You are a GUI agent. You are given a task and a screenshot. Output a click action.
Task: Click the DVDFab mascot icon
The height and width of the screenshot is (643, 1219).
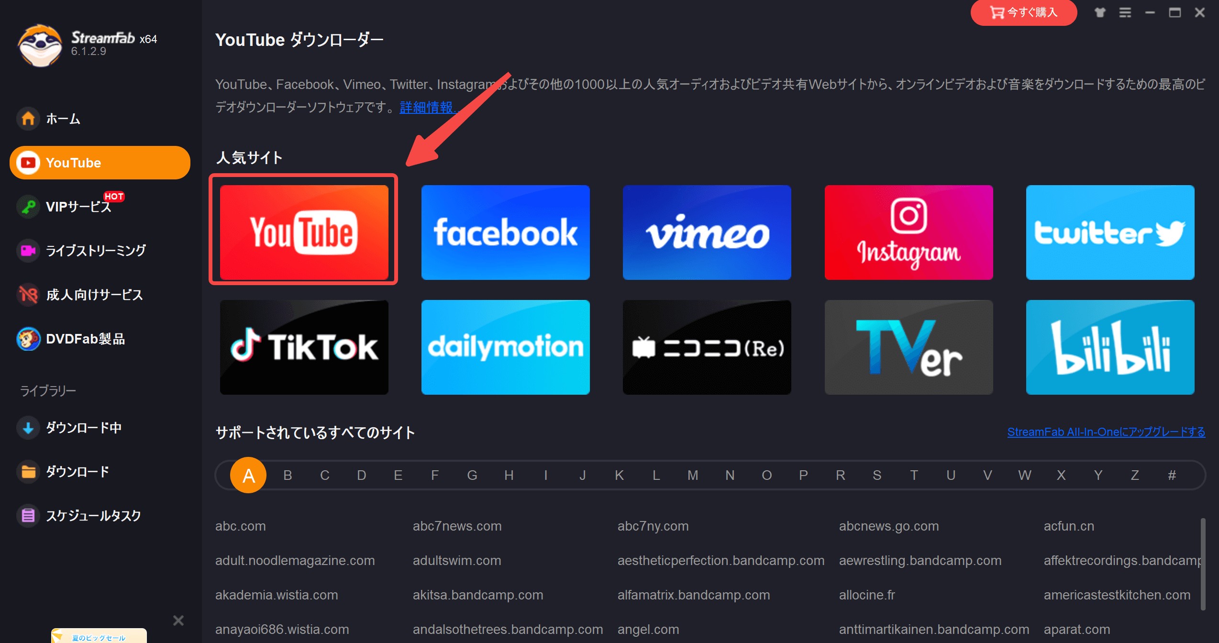[x=28, y=339]
